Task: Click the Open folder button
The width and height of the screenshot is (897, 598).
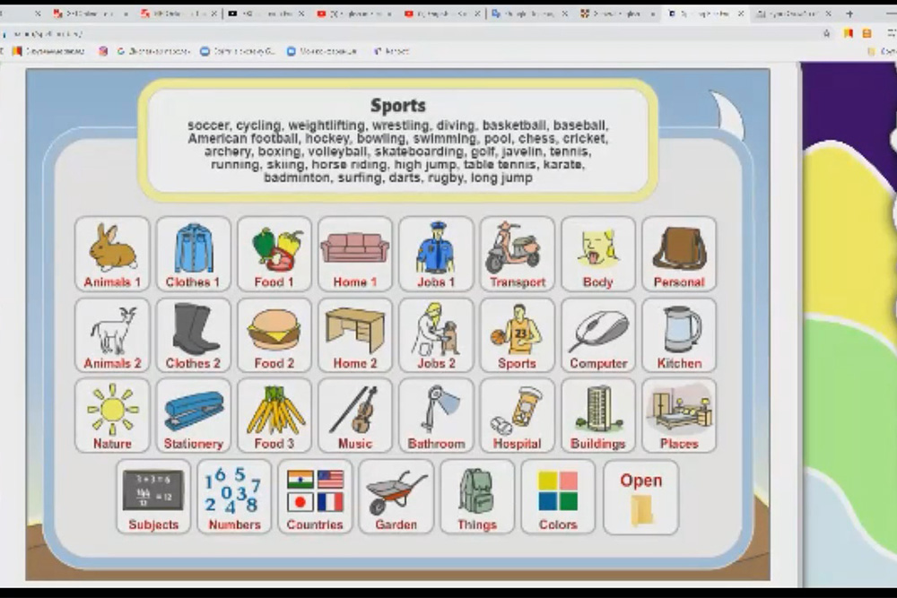Action: click(x=640, y=497)
